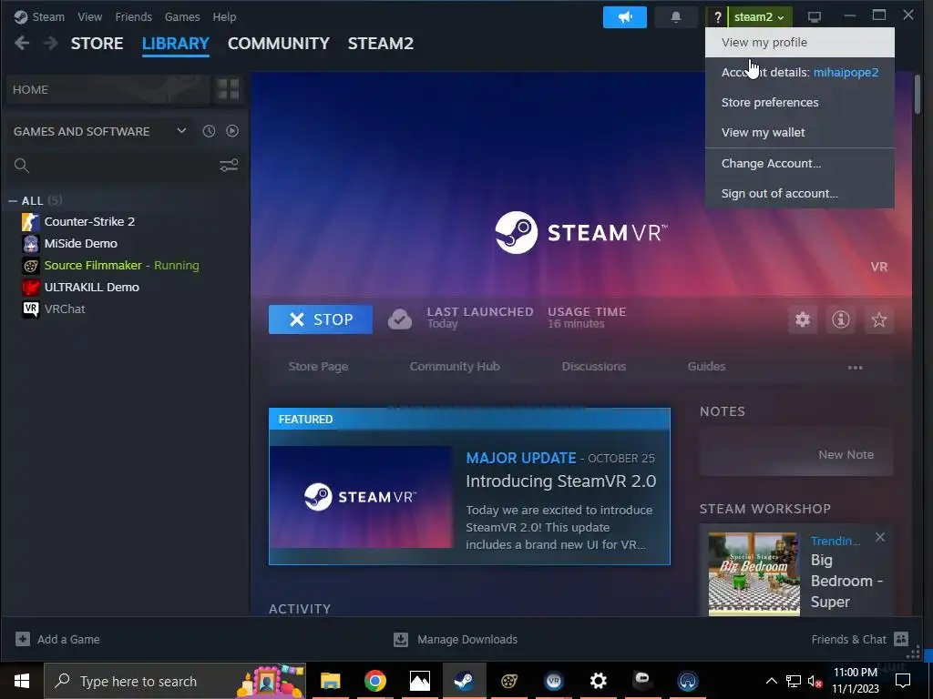Click the library search magnifier icon
This screenshot has width=933, height=699.
point(22,166)
